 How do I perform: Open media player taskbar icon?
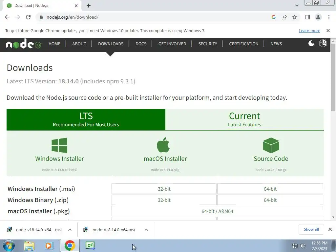(x=49, y=245)
